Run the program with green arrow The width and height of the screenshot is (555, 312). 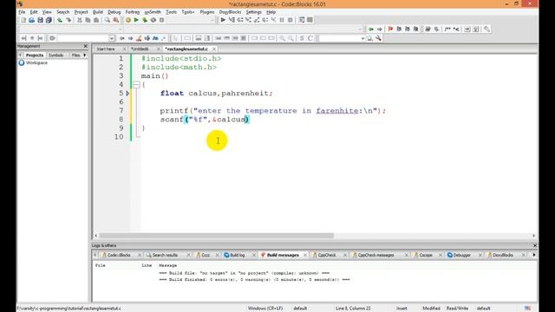click(x=136, y=20)
